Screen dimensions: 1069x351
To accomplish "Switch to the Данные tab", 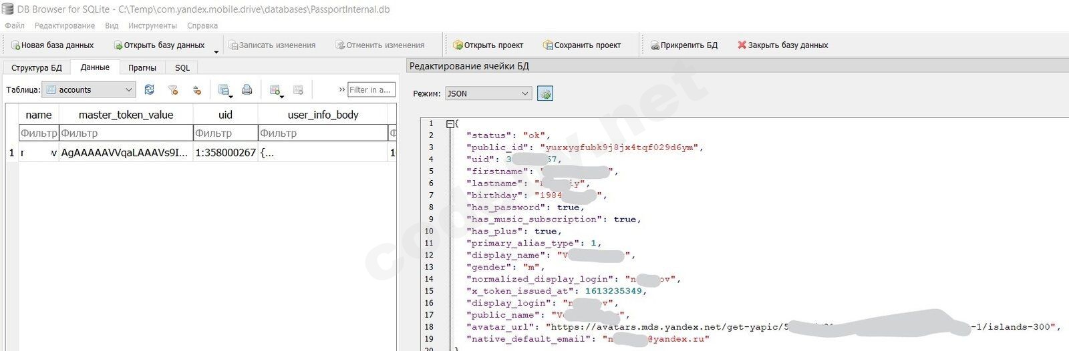I will 95,67.
